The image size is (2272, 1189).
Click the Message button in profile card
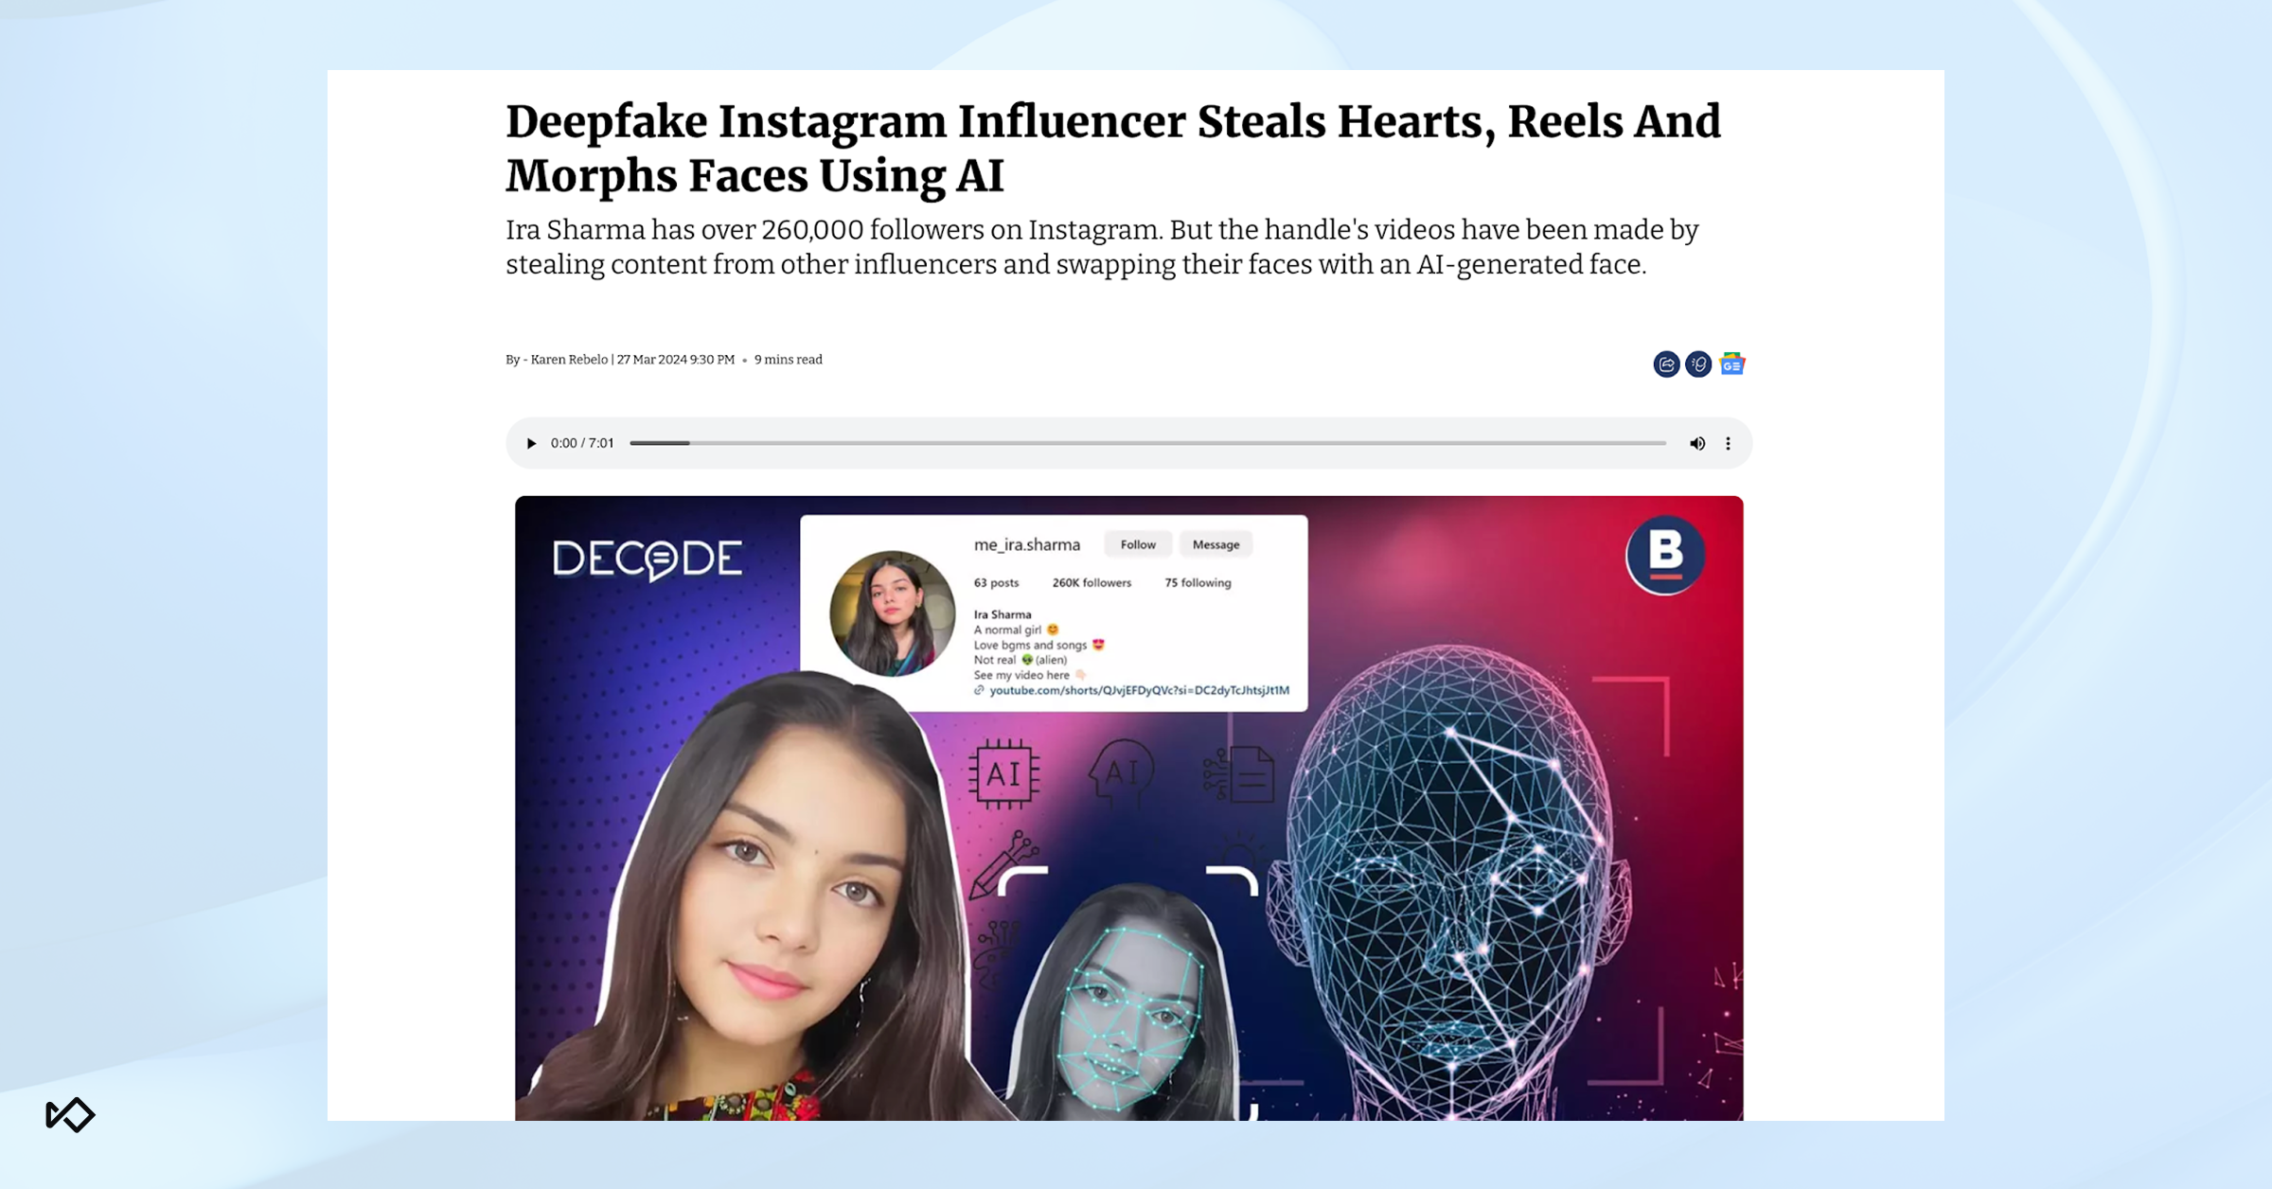coord(1216,544)
